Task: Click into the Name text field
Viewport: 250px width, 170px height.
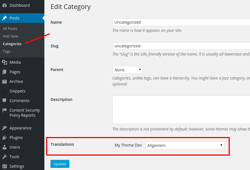Action: click(181, 22)
